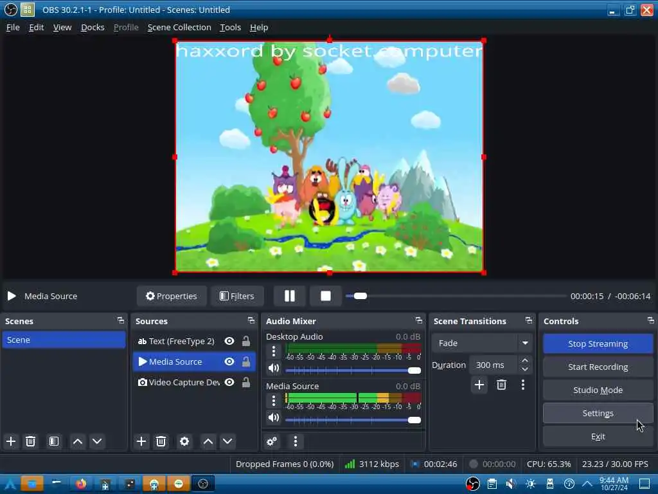Mute Media Source audio speaker icon
Viewport: 658px width, 494px height.
tap(274, 417)
